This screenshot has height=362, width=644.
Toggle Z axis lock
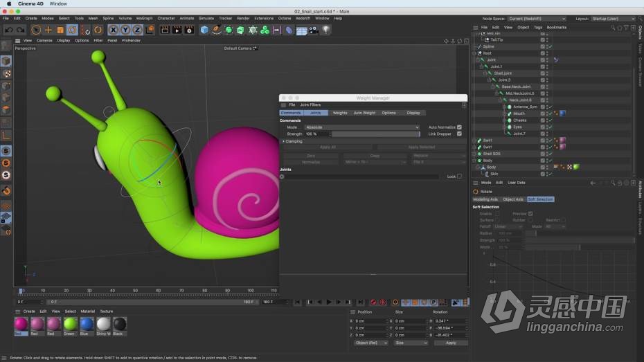(x=137, y=30)
